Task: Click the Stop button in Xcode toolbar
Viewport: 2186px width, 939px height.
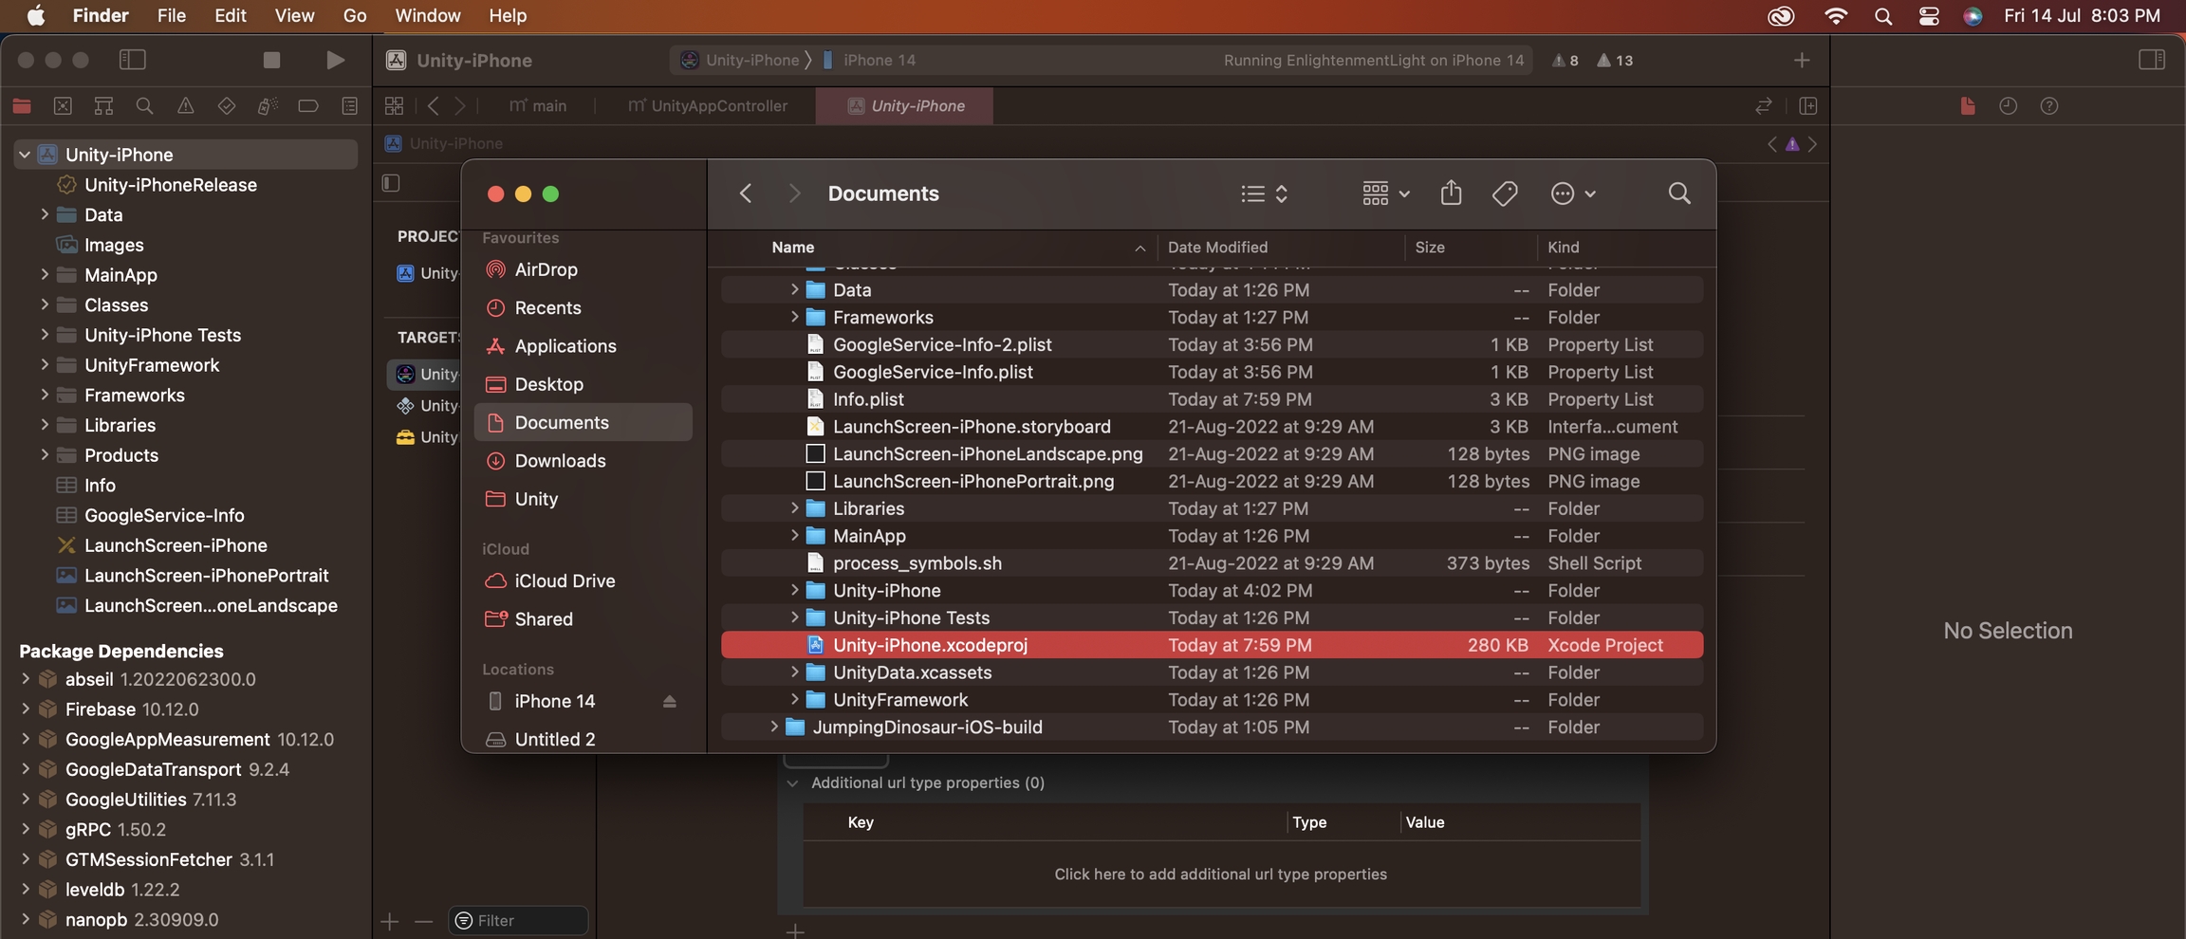Action: (x=271, y=60)
